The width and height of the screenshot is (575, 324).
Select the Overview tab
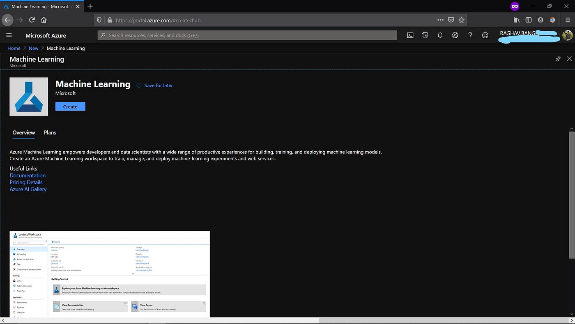coord(24,132)
